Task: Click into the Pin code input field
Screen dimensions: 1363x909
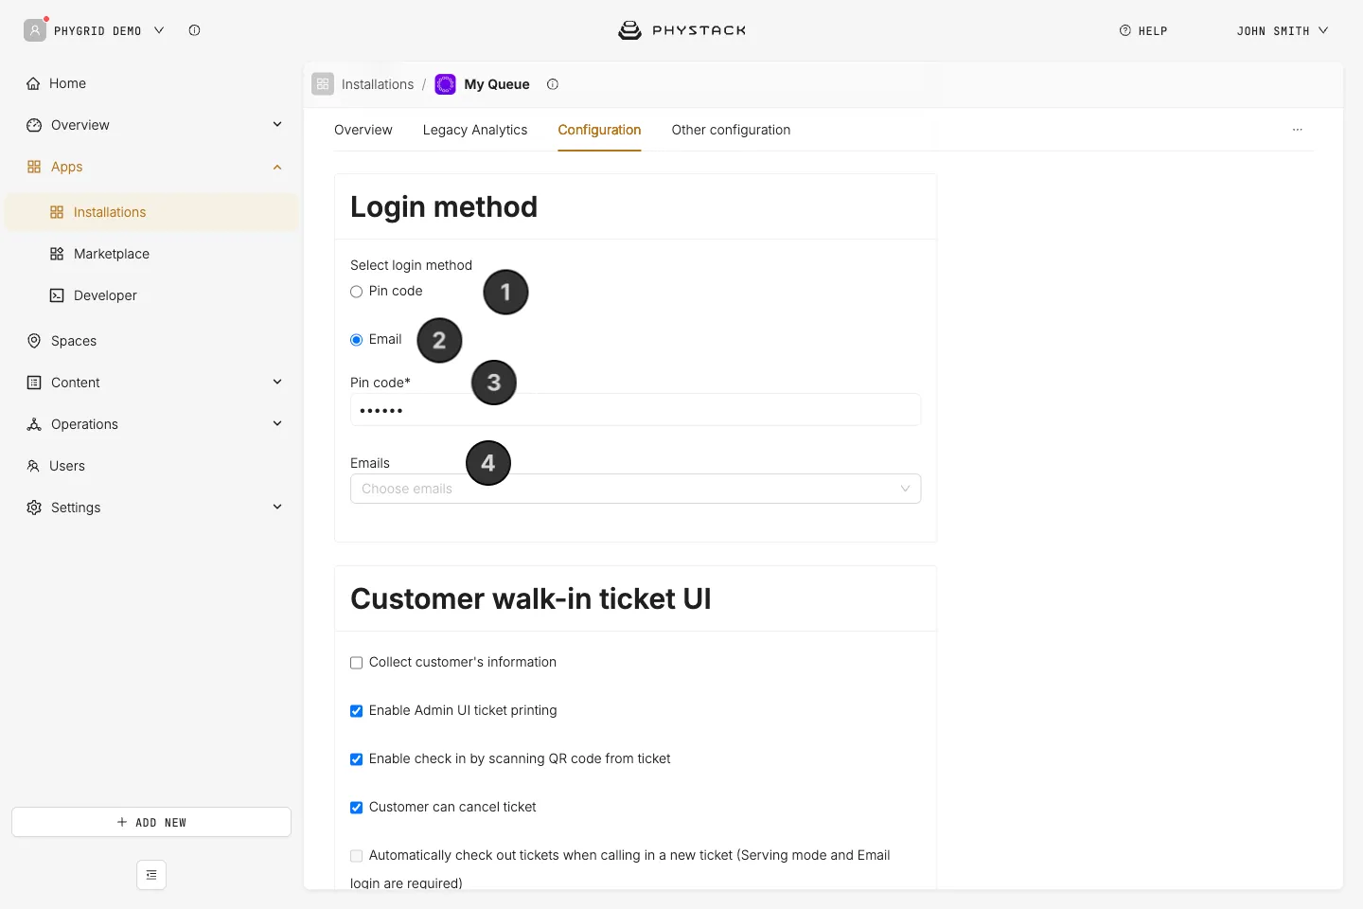Action: coord(635,410)
